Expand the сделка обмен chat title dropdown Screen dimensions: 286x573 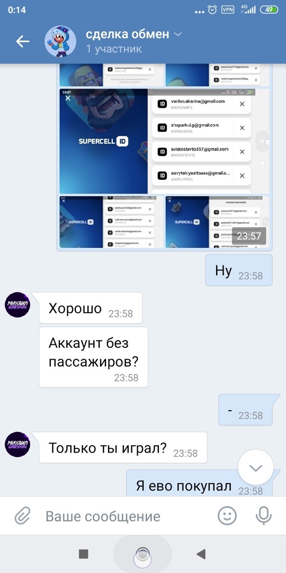coord(178,34)
